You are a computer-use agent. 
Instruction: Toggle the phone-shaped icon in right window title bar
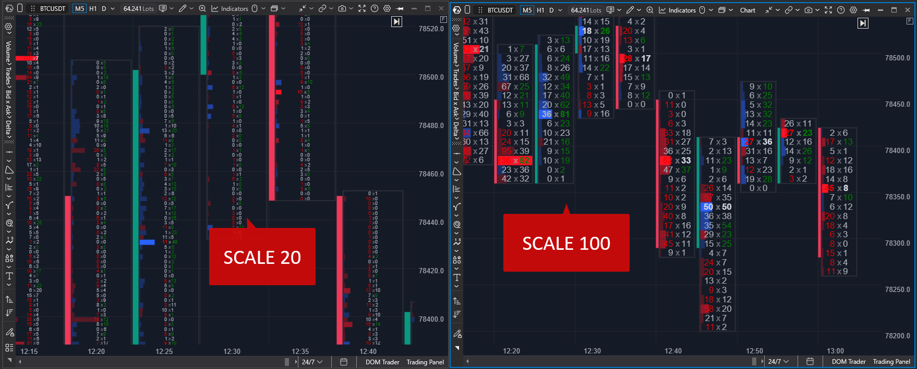(467, 10)
